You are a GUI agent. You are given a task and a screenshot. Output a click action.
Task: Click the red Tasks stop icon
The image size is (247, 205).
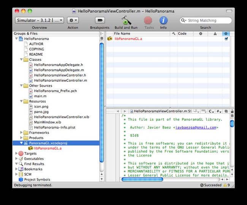tap(148, 20)
